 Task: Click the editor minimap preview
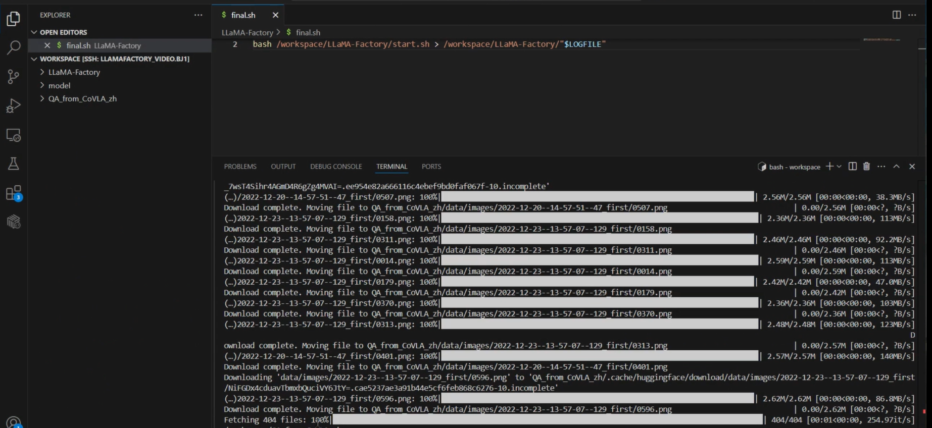[x=881, y=40]
